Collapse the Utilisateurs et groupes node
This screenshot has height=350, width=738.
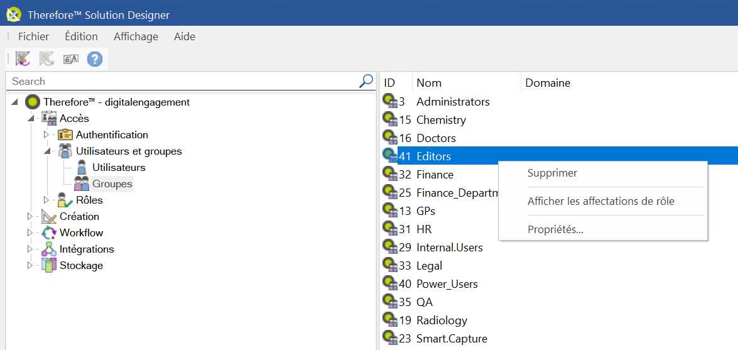(x=47, y=151)
